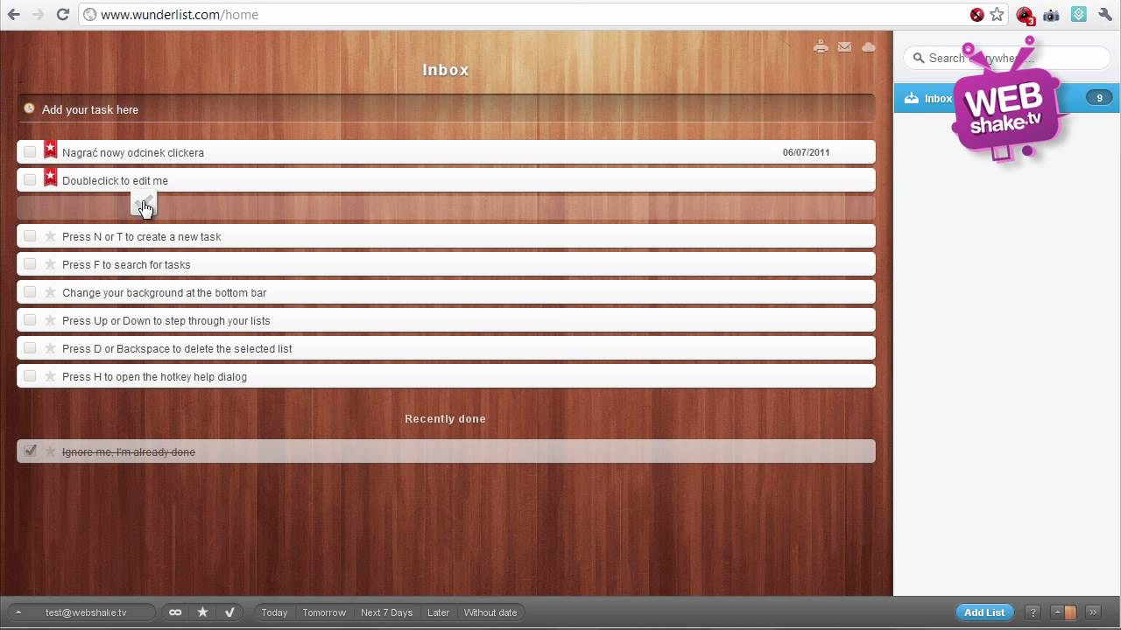
Task: Filter tasks due Later
Action: click(x=438, y=612)
